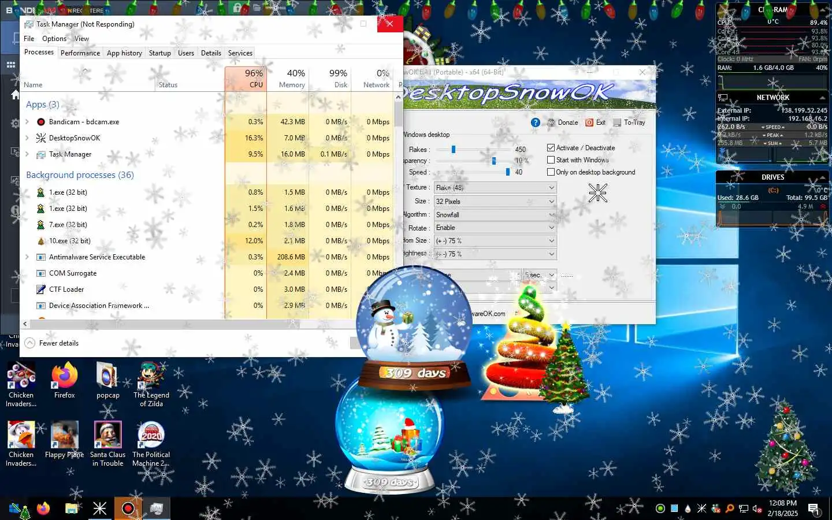Switch to the Details tab
This screenshot has width=832, height=520.
(x=211, y=53)
